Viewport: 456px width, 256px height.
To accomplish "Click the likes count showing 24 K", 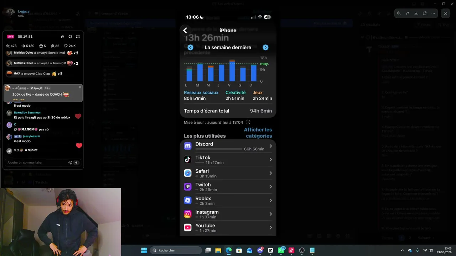I will (x=70, y=46).
